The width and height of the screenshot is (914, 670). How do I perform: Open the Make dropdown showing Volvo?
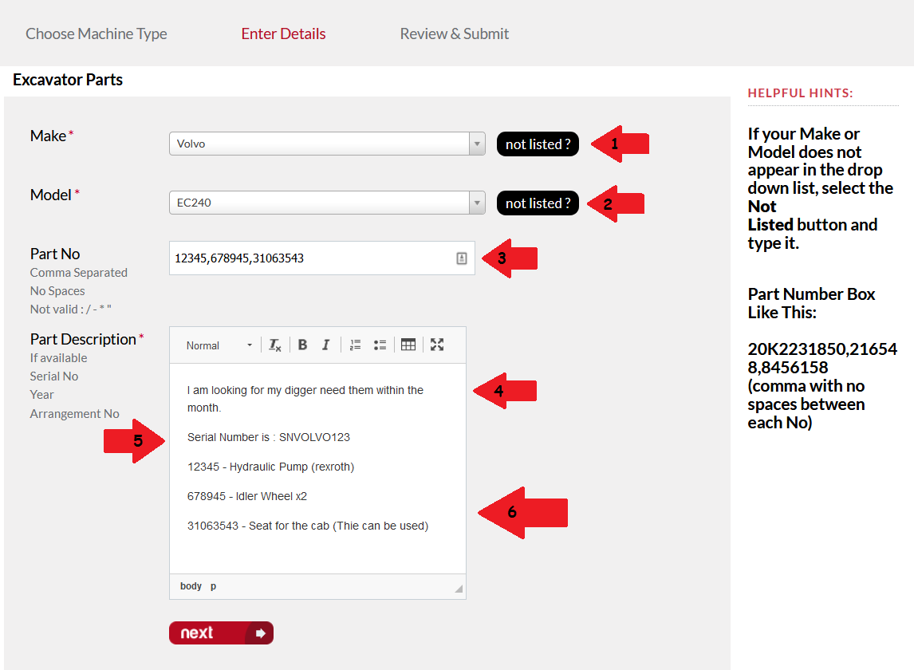point(327,144)
